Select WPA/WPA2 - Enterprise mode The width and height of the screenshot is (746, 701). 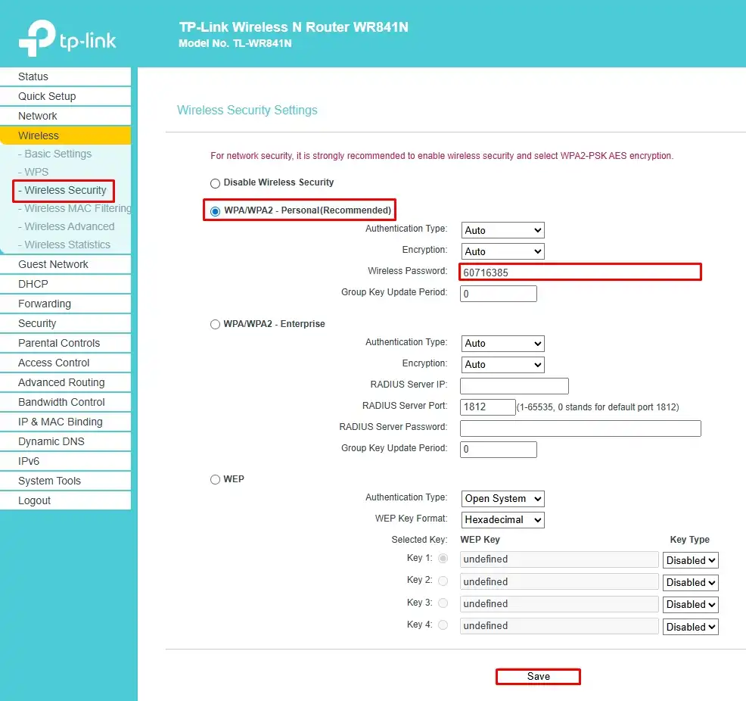coord(214,324)
